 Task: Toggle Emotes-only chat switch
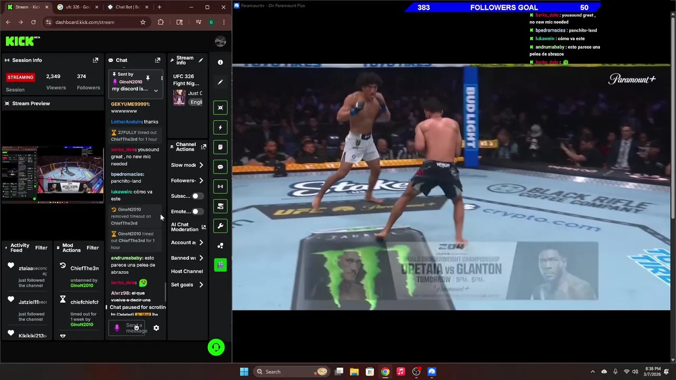point(197,212)
